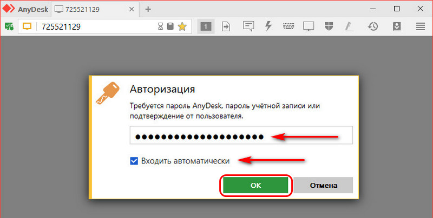
Task: Toggle the 'Входить автоматически' checkbox
Action: (134, 161)
